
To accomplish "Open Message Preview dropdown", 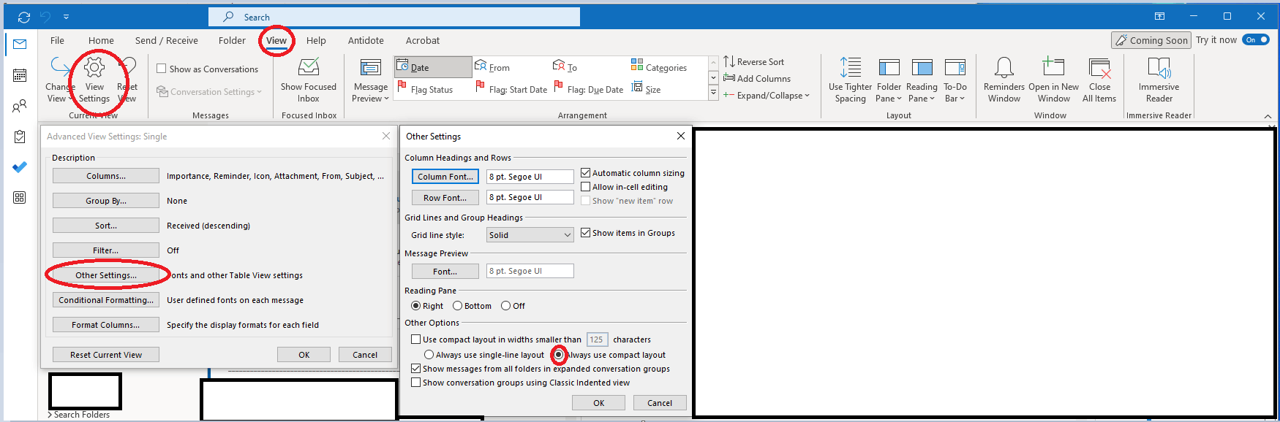I will coord(370,80).
